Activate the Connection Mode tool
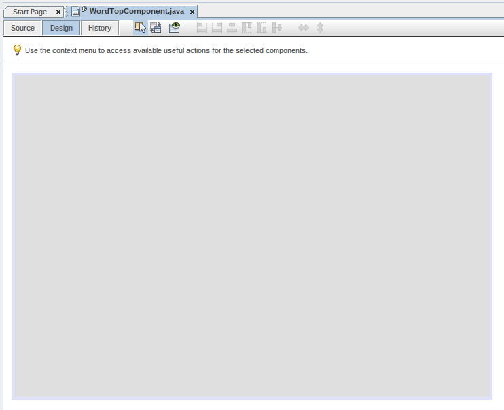This screenshot has height=410, width=504. (x=156, y=28)
